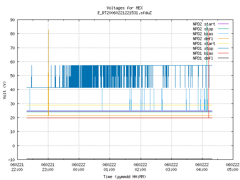Click the light blue NPD2 bias legend line
Screen dimensions: 240x180
[223, 34]
